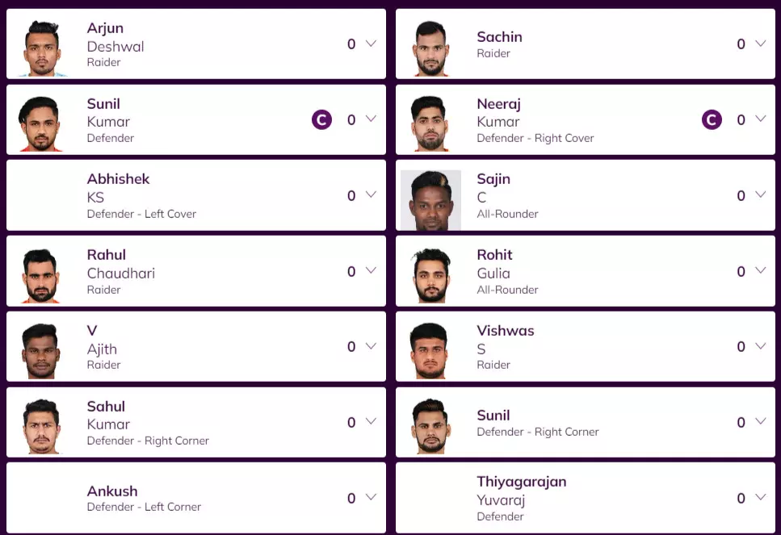Open Abhishek KS card chevron
This screenshot has width=781, height=535.
click(371, 194)
